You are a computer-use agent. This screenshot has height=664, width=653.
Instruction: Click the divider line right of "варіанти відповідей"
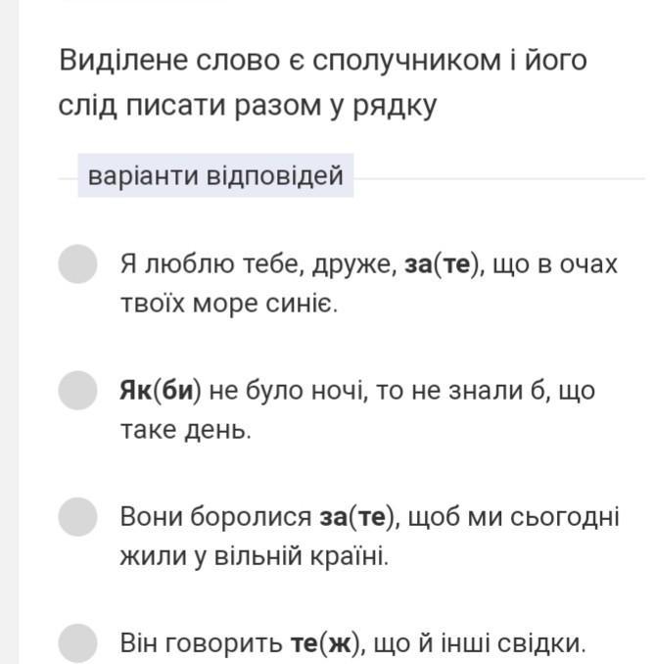(x=499, y=178)
